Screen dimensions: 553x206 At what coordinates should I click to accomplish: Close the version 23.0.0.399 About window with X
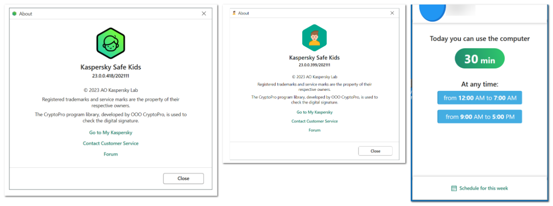coord(392,13)
